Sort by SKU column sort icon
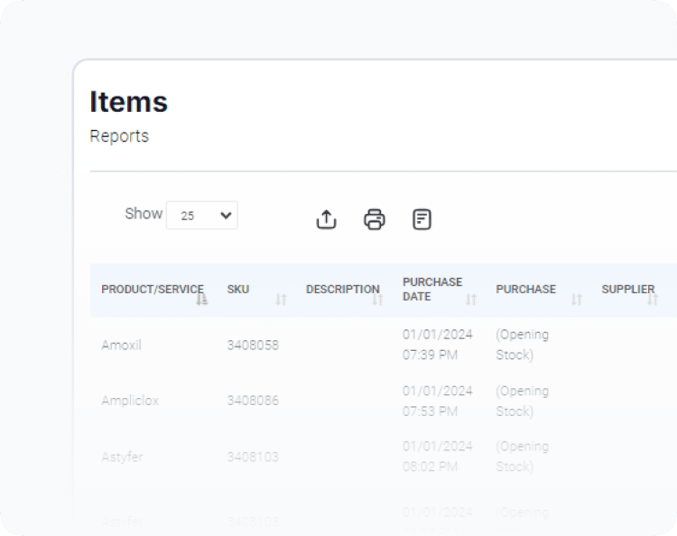677x536 pixels. coord(281,299)
